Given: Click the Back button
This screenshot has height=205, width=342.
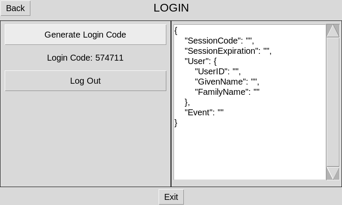Looking at the screenshot, I should (15, 8).
